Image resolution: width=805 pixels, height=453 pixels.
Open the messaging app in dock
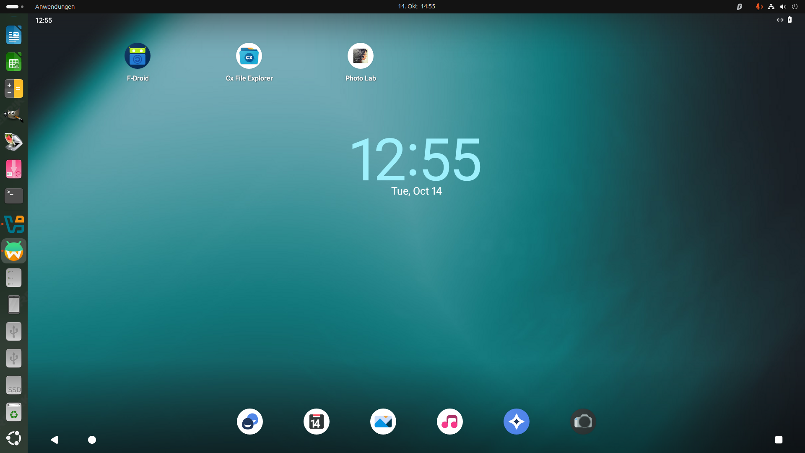pyautogui.click(x=250, y=422)
